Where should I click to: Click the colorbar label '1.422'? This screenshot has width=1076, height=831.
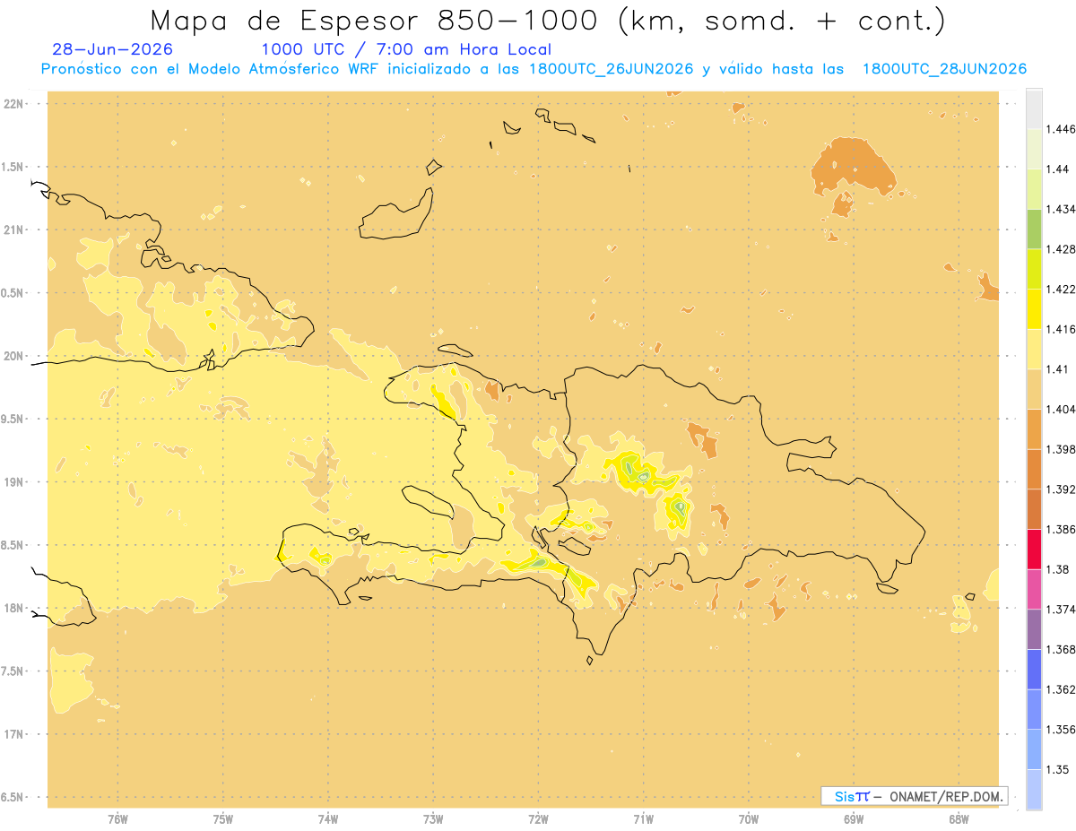point(1061,290)
